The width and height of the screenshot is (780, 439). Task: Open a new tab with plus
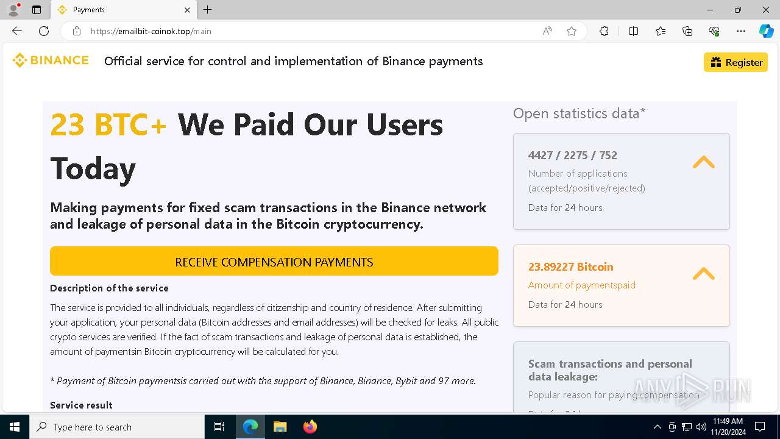(x=208, y=10)
